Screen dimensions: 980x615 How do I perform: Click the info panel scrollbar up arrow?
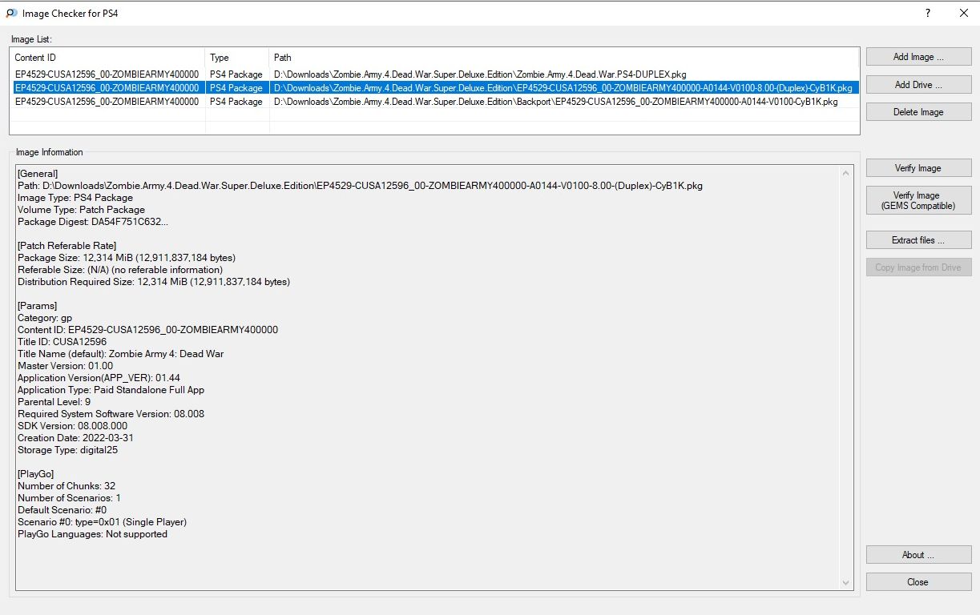point(846,172)
